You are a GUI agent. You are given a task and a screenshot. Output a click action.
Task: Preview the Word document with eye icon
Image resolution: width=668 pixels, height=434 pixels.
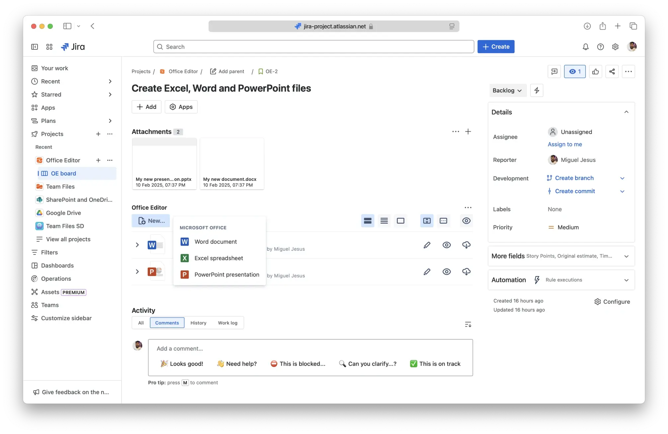(x=447, y=245)
